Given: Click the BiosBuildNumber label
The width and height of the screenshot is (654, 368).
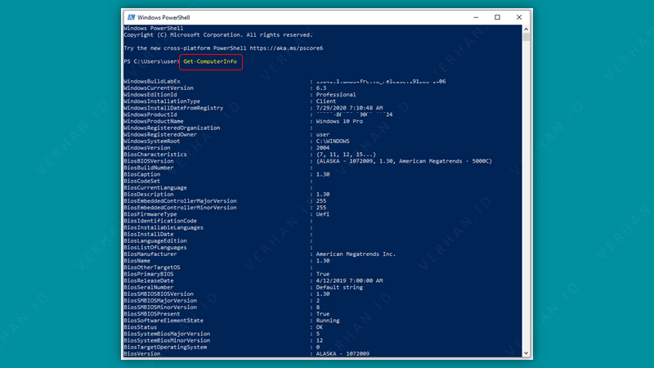Looking at the screenshot, I should [x=149, y=168].
